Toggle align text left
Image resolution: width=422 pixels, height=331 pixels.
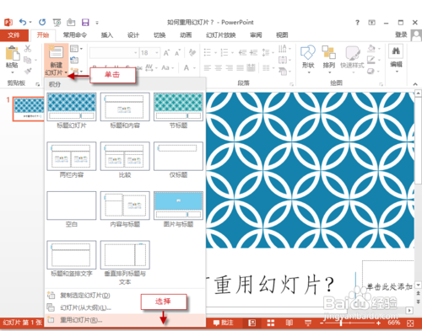point(208,67)
